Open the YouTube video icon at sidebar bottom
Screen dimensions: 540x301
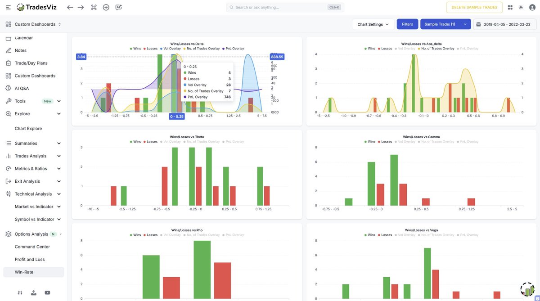47,292
